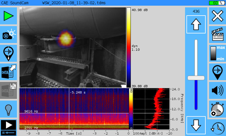Toggle the light bulb illumination icon
Screen dimensions: 226x136
coord(8,109)
